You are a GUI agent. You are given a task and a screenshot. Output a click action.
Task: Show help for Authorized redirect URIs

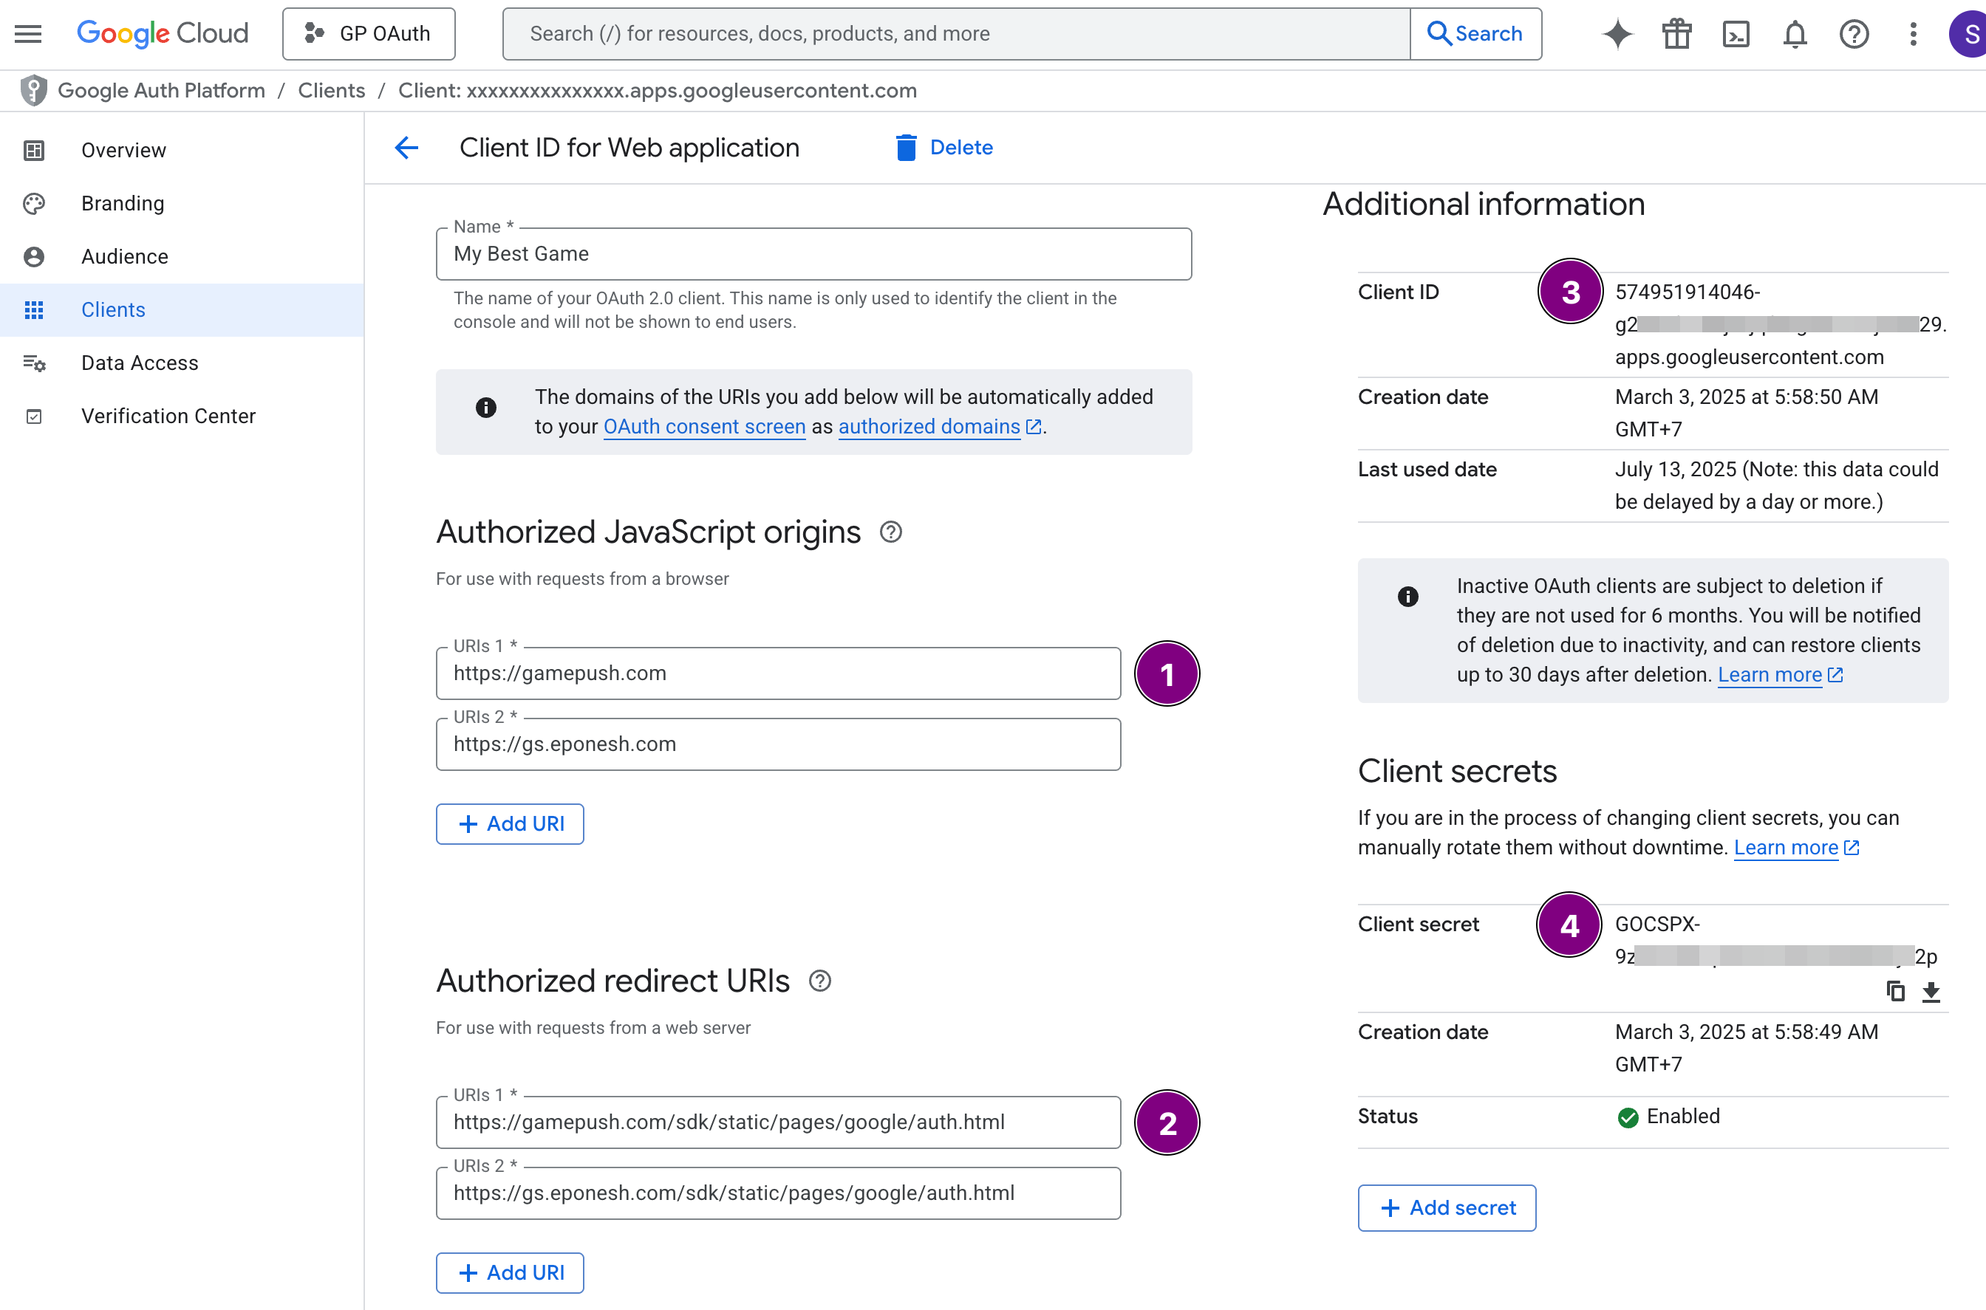820,981
